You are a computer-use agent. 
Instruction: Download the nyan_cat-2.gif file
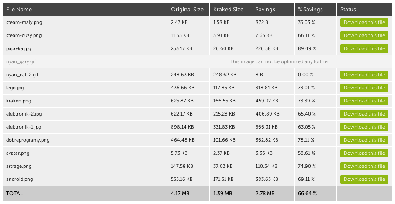[364, 75]
